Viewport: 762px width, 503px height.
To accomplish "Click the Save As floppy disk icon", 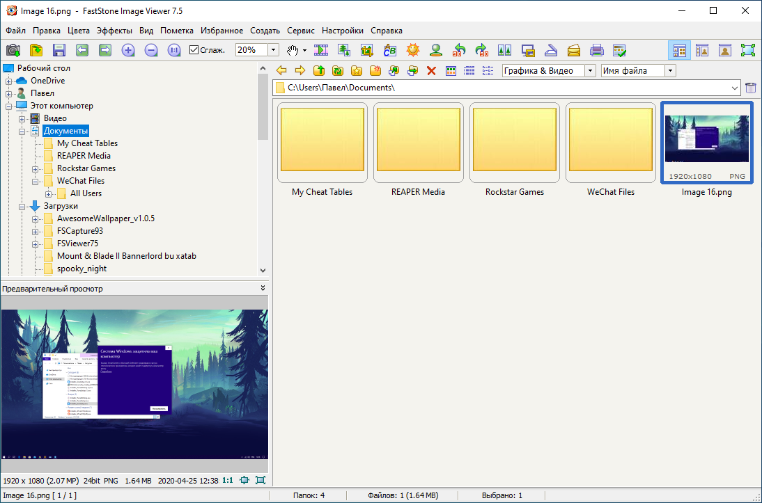I will pyautogui.click(x=59, y=50).
